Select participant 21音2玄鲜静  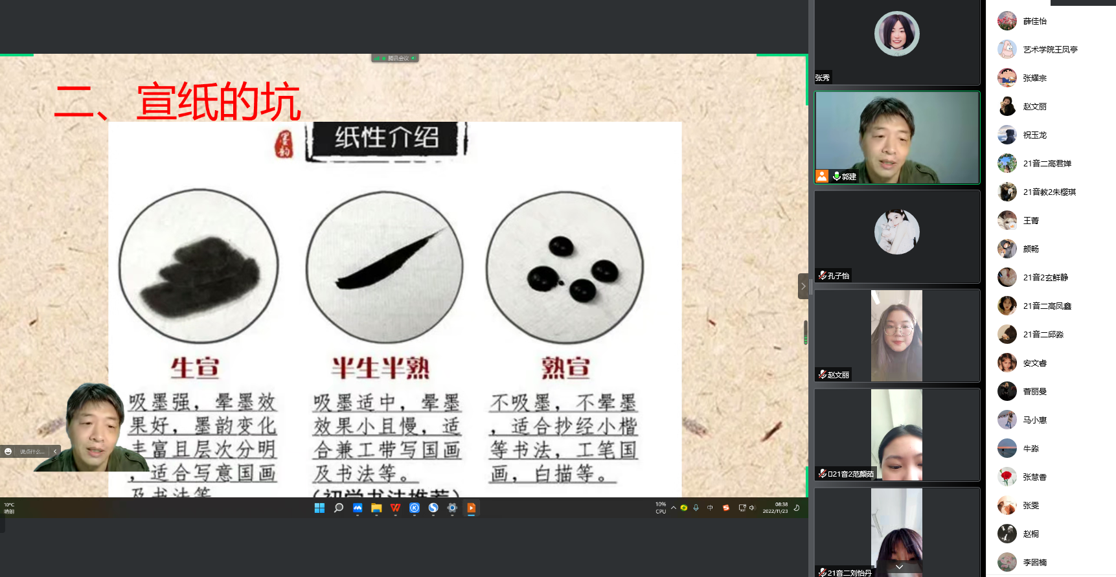coord(1051,278)
